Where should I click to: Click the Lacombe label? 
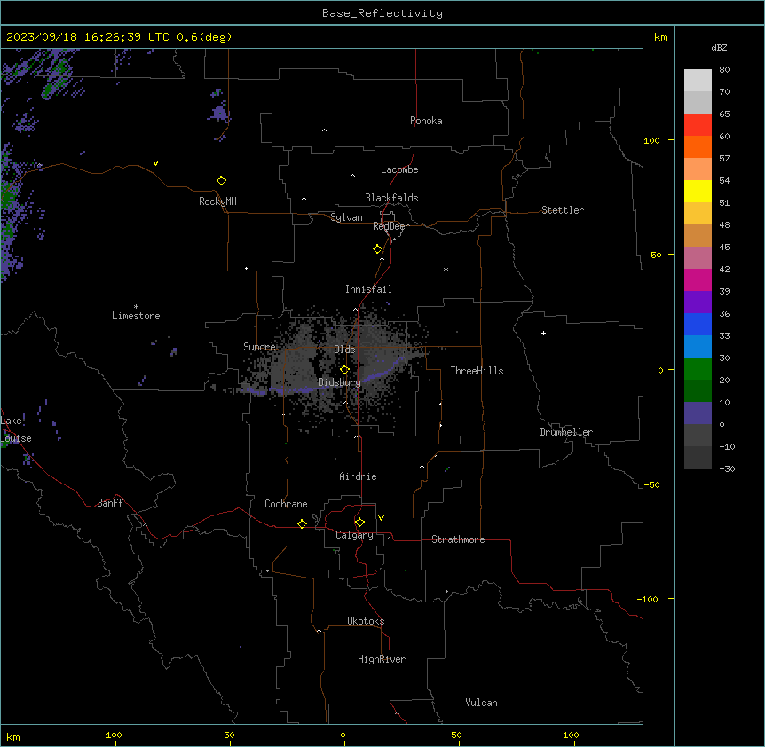[x=399, y=169]
